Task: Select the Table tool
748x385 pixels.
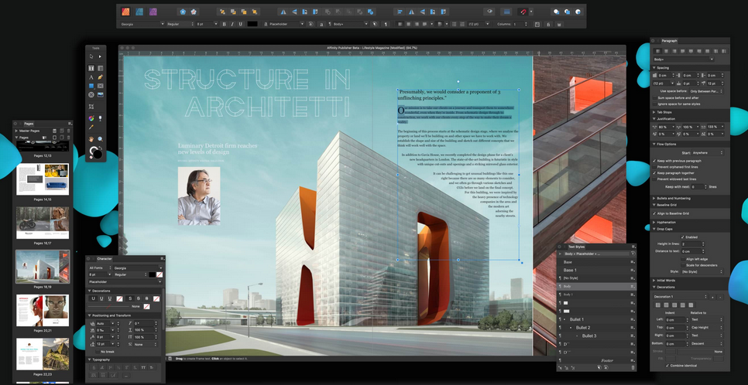Action: [100, 68]
